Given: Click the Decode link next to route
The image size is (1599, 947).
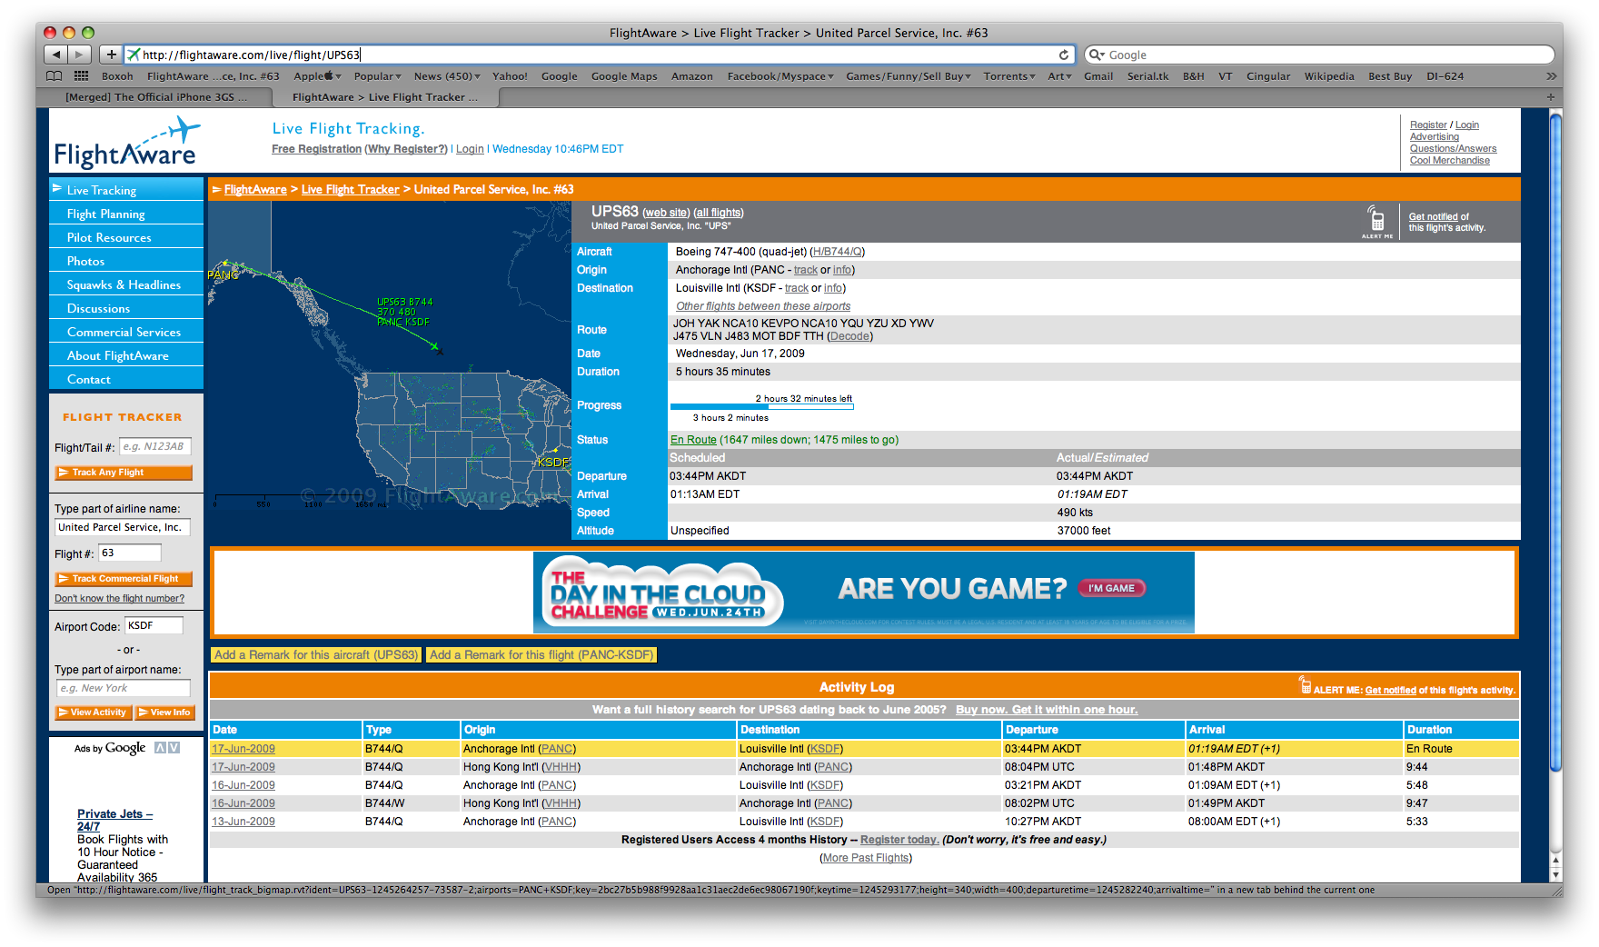Looking at the screenshot, I should pos(849,336).
